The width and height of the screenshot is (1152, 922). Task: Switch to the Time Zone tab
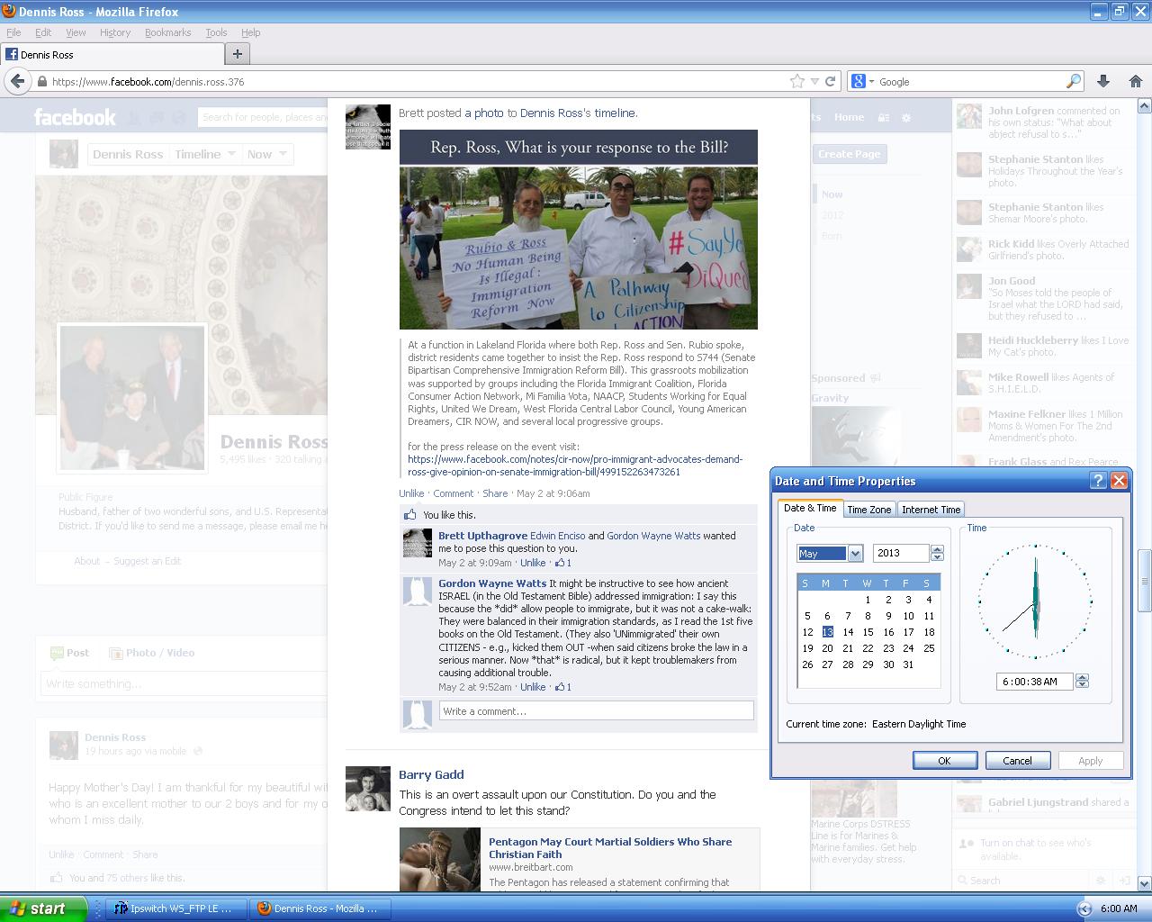[x=869, y=510]
